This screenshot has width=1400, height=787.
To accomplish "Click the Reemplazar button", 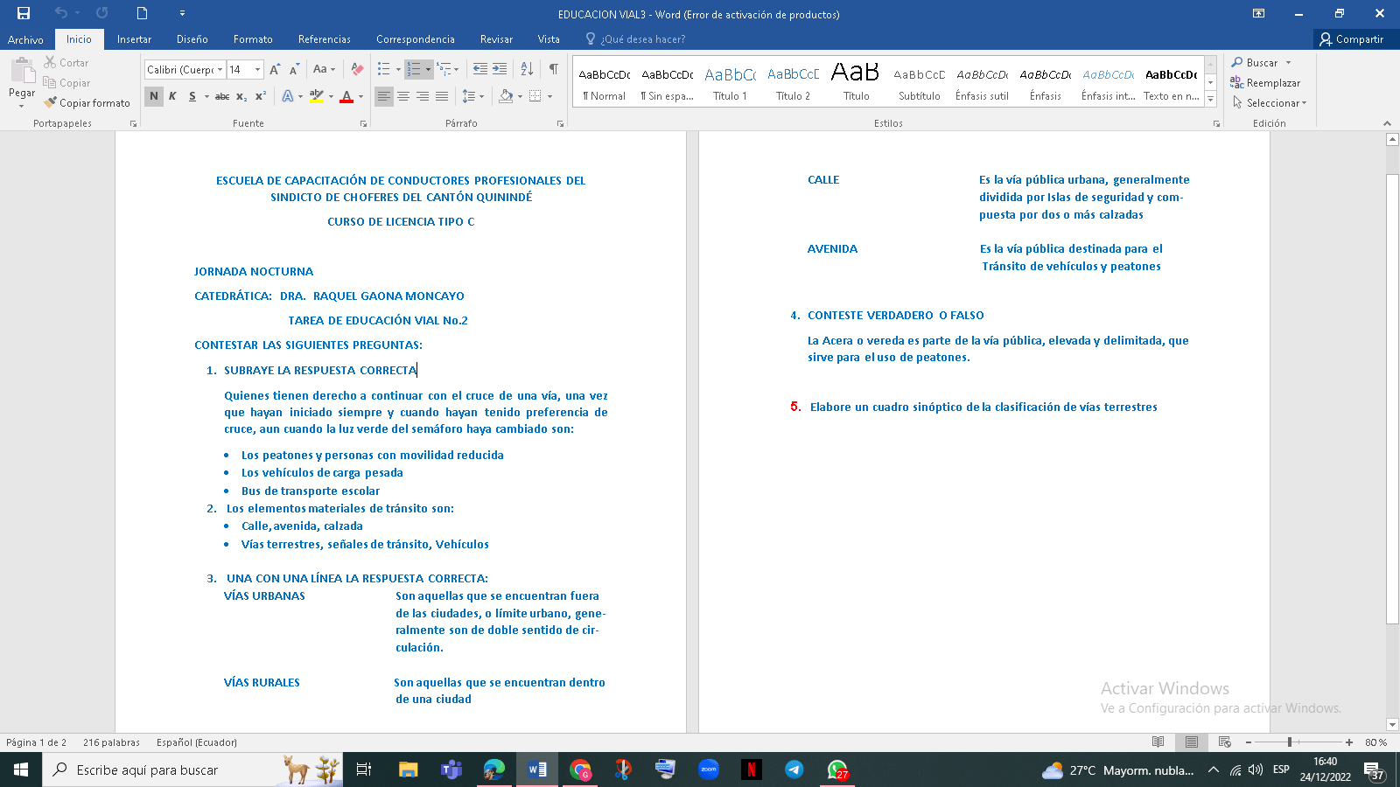I will point(1265,83).
